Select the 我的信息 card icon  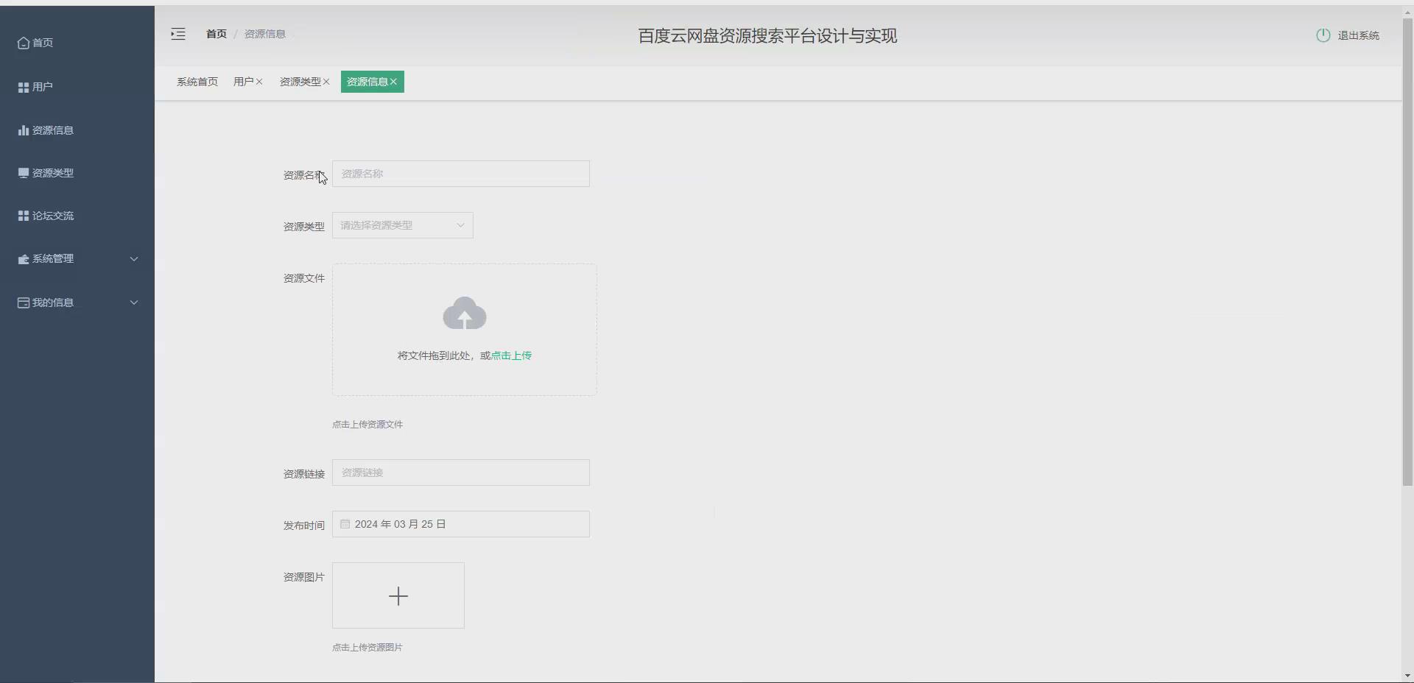(22, 302)
